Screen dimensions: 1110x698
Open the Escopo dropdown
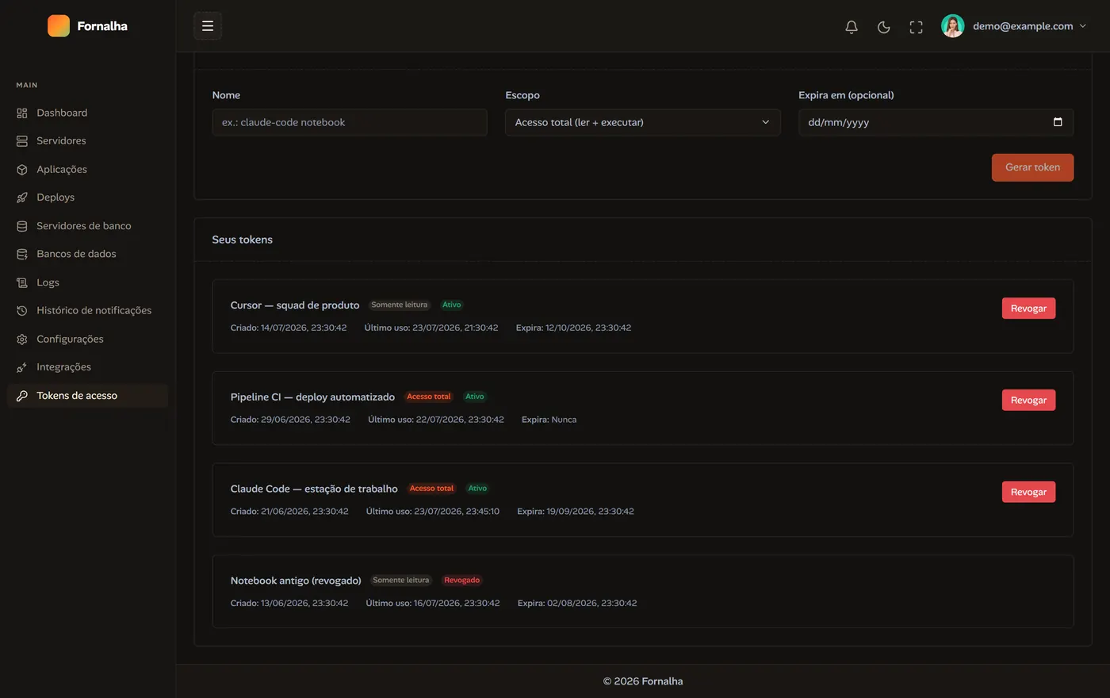[643, 122]
